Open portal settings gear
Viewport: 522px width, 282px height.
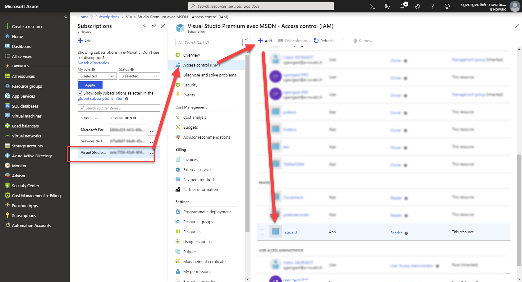[x=417, y=6]
